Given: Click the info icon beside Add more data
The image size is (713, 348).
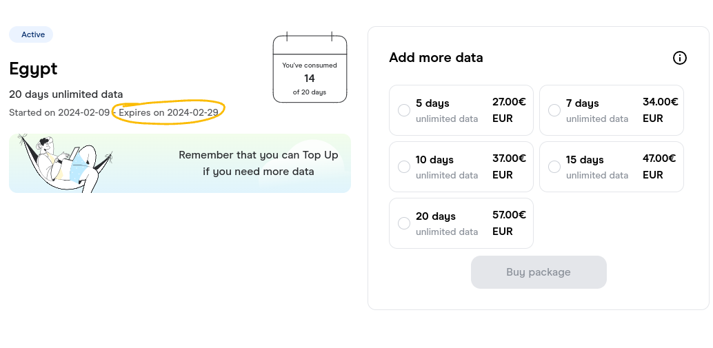Looking at the screenshot, I should (x=679, y=58).
